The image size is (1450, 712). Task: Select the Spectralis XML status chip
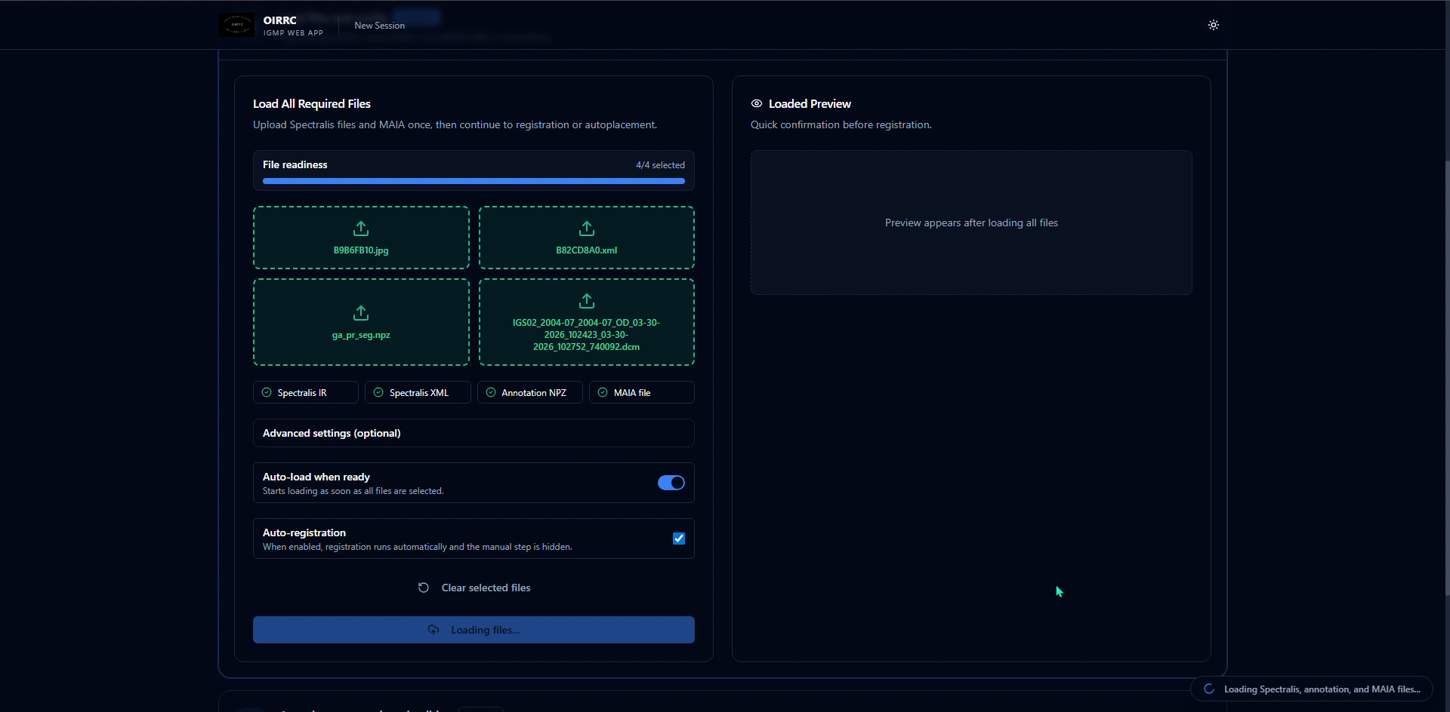[418, 392]
